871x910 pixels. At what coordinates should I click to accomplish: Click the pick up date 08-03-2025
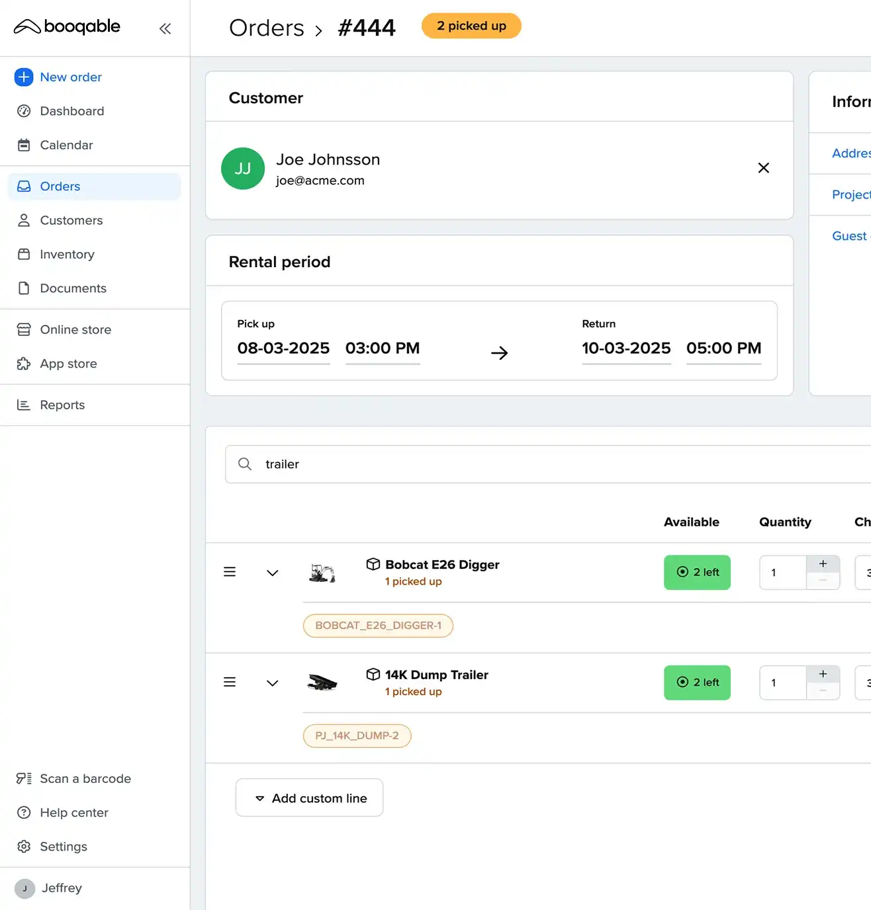pos(283,349)
